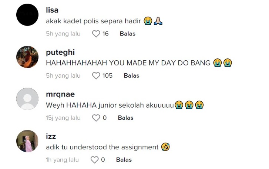Select the comment text 'adik tu understood the assignment'
Screen dimensions: 269x169
[102, 147]
